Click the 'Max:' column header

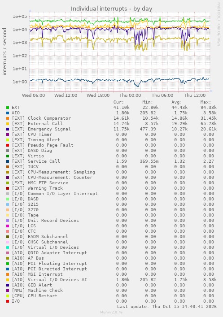(x=206, y=102)
